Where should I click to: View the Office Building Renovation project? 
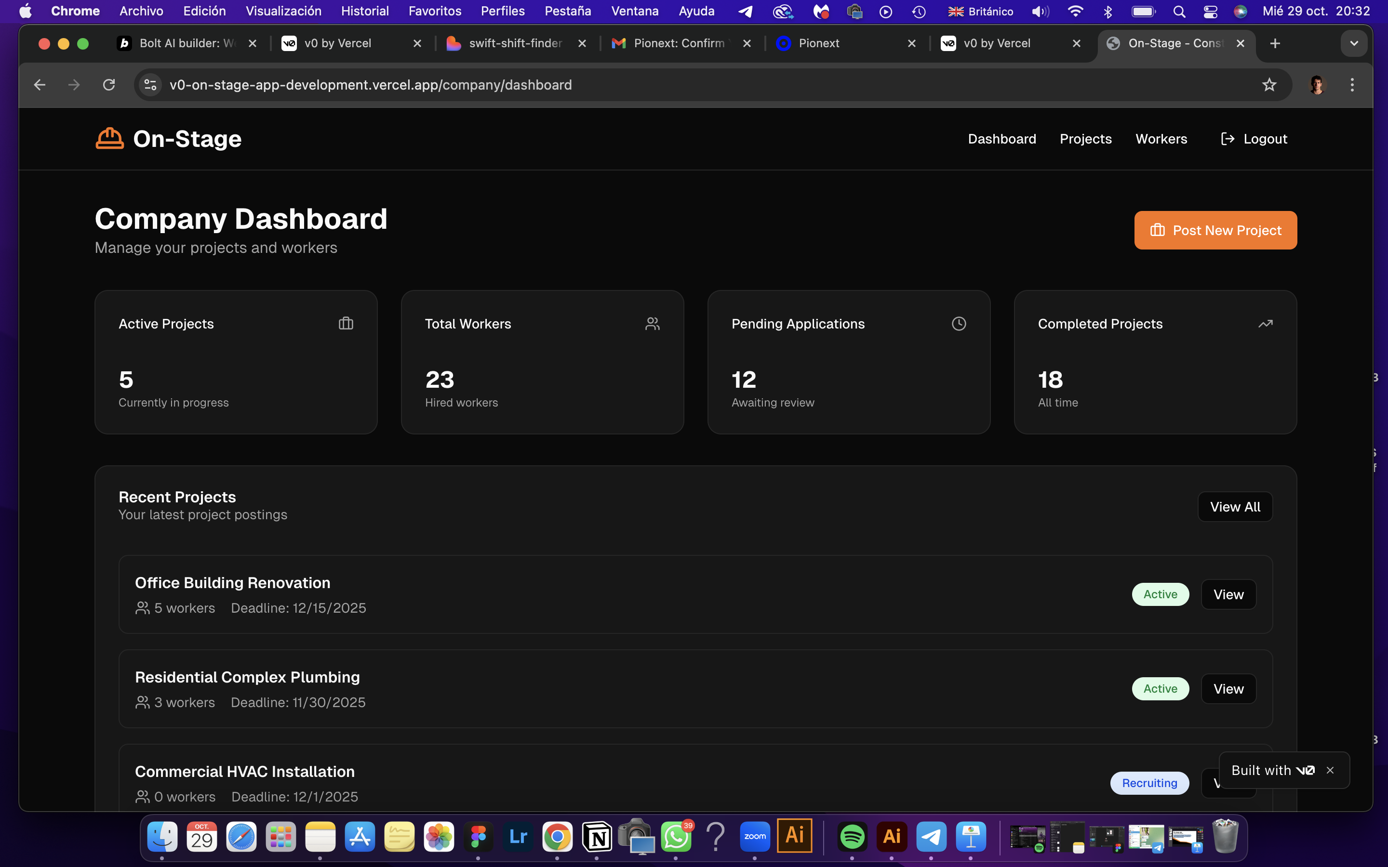[1228, 595]
